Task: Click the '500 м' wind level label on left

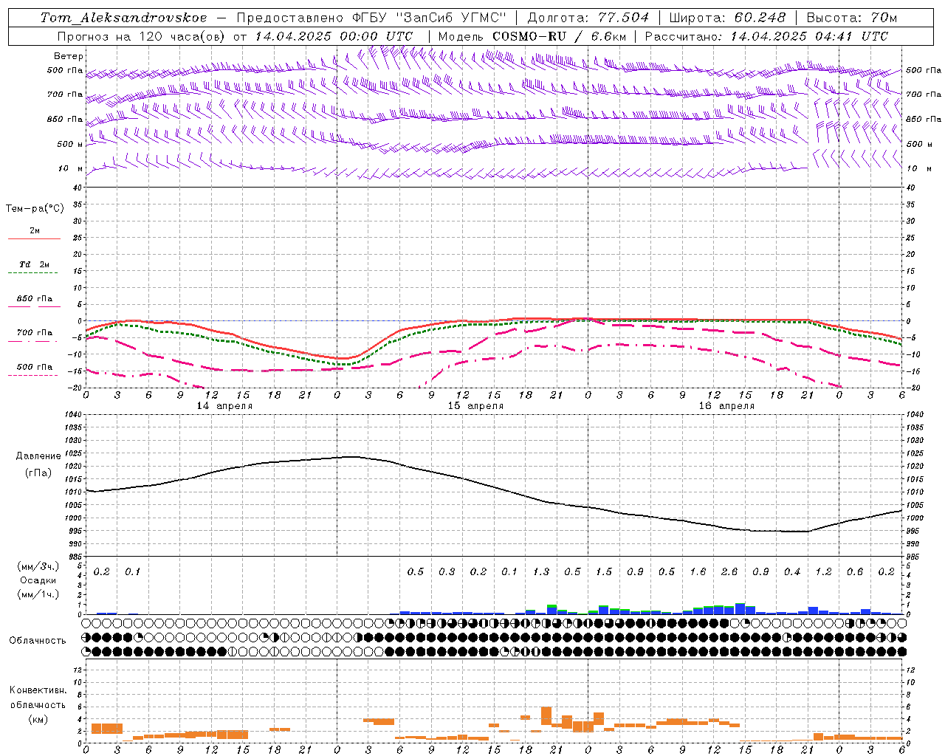Action: (x=69, y=144)
